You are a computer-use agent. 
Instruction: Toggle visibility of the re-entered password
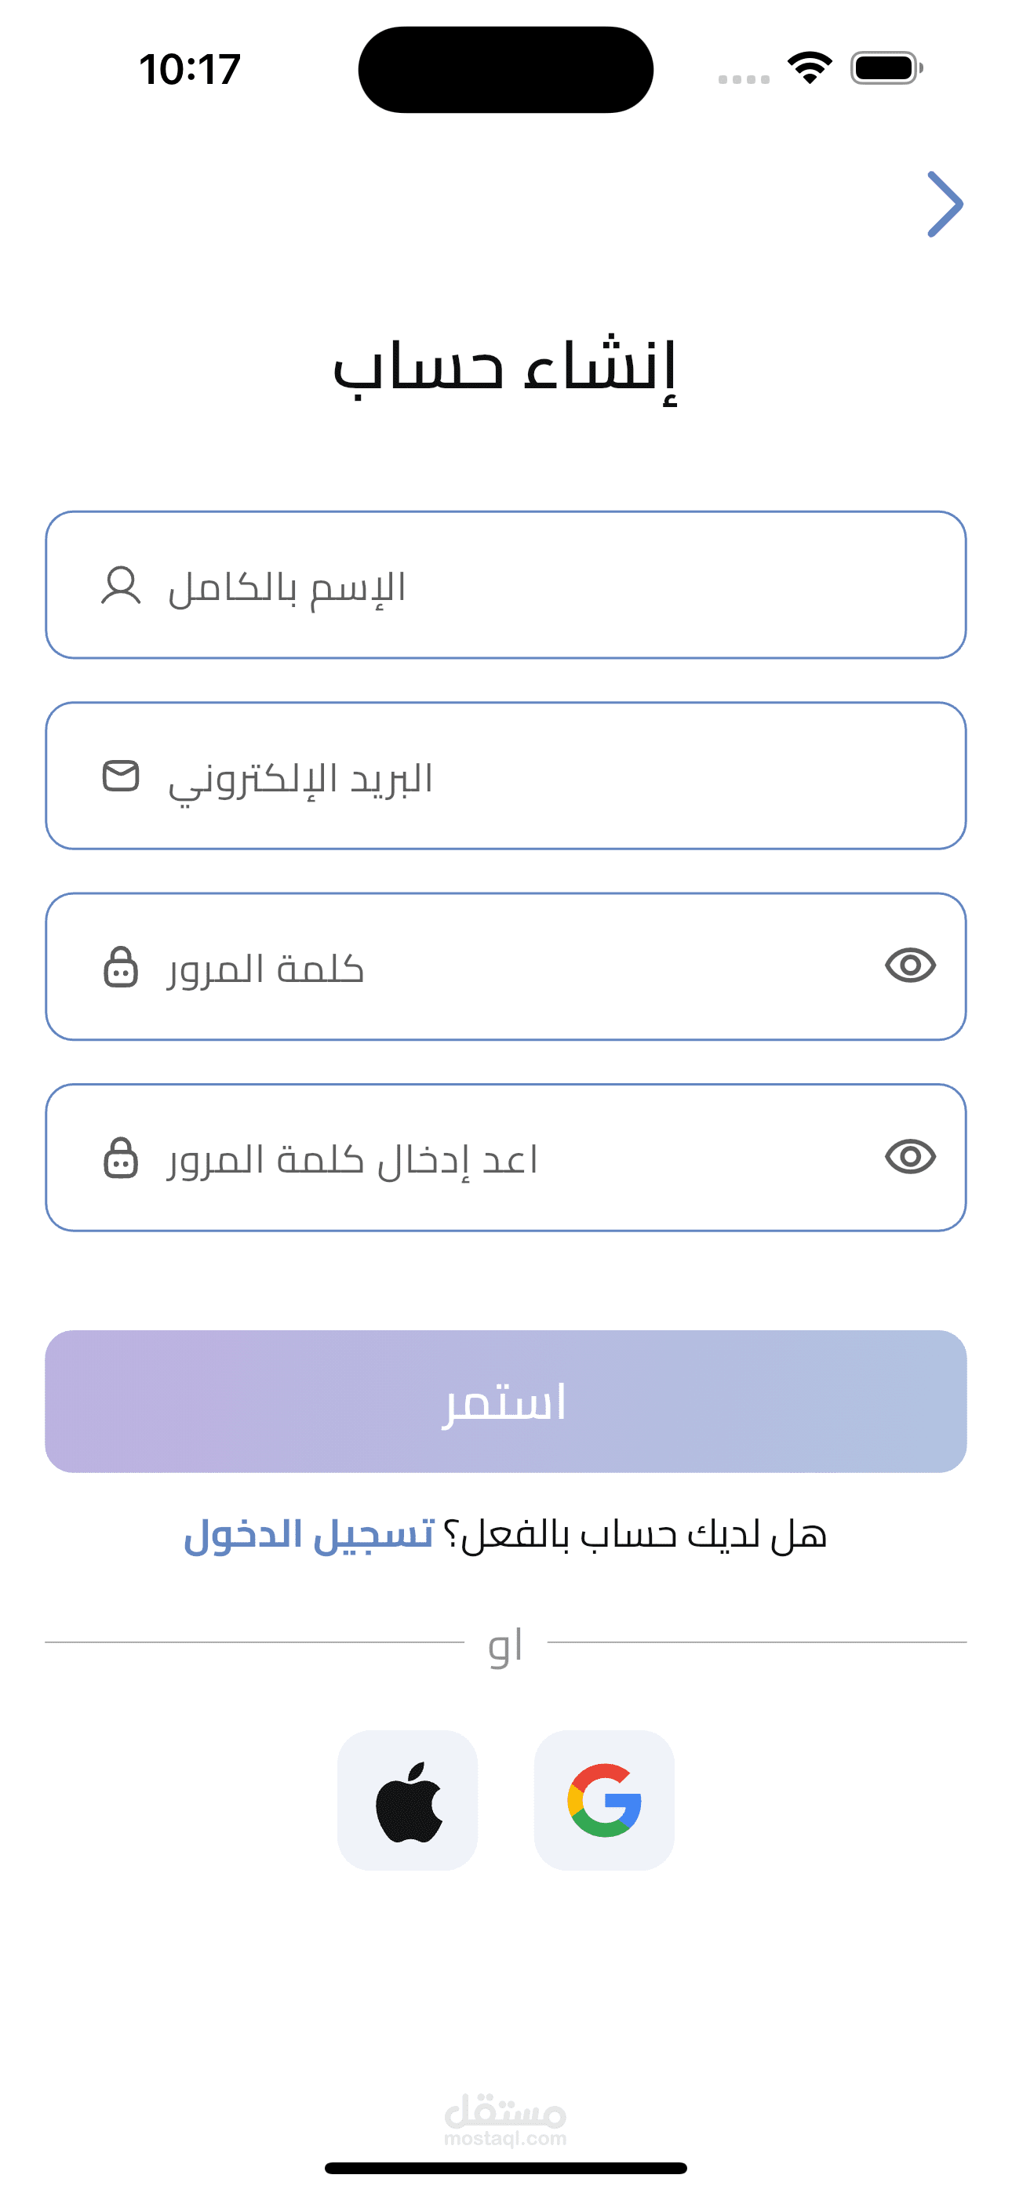tap(910, 1156)
